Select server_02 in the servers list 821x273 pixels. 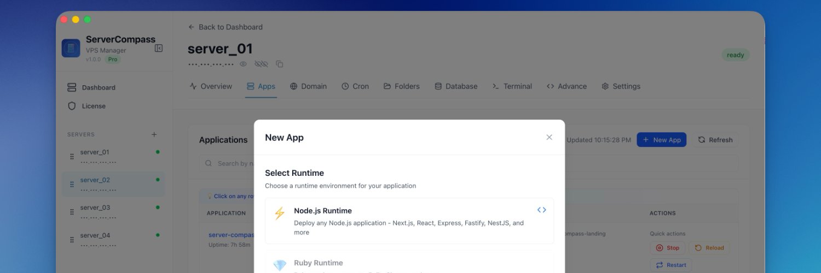(114, 184)
